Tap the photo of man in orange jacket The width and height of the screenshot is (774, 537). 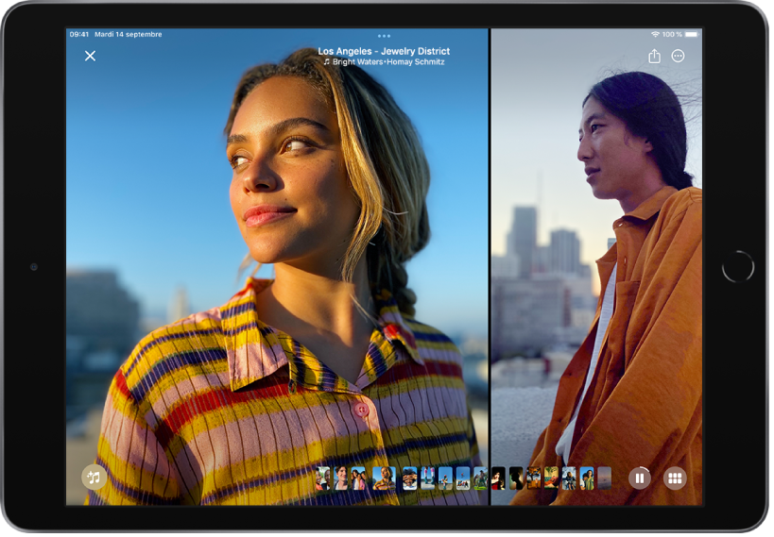click(x=596, y=266)
